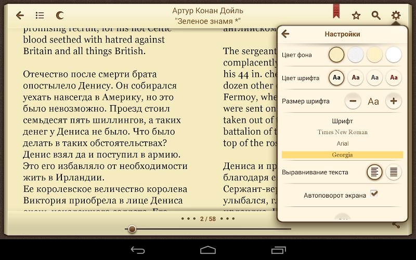The height and width of the screenshot is (260, 416).
Task: Click the Выравнивание текста label
Action: point(315,173)
